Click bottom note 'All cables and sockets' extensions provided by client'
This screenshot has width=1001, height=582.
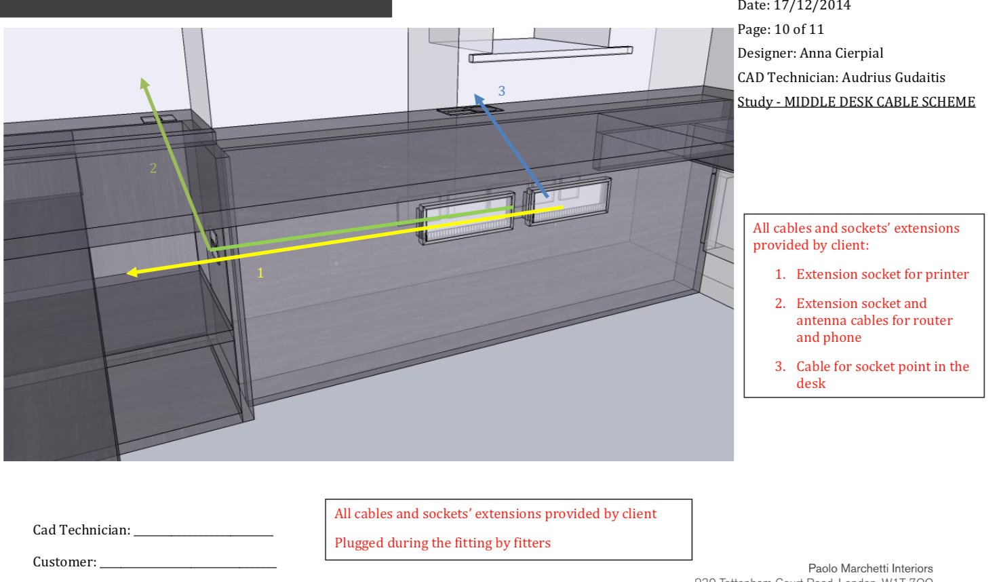click(x=495, y=513)
